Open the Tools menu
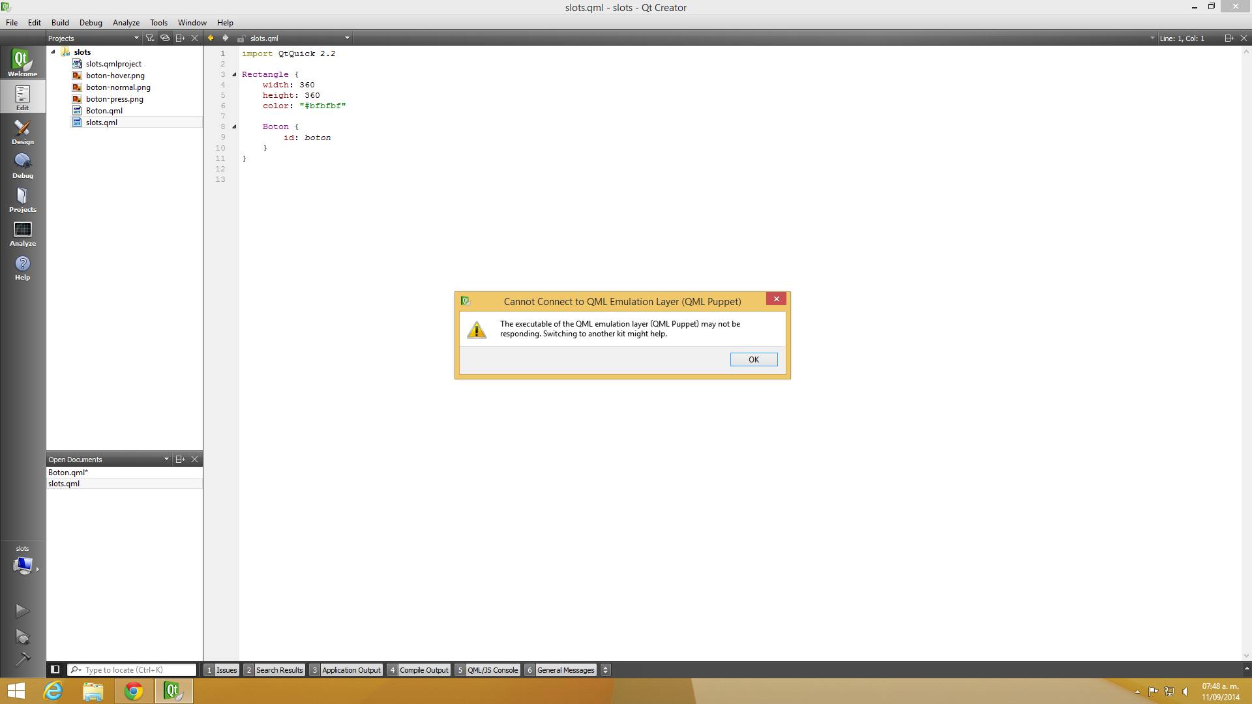 pos(158,22)
